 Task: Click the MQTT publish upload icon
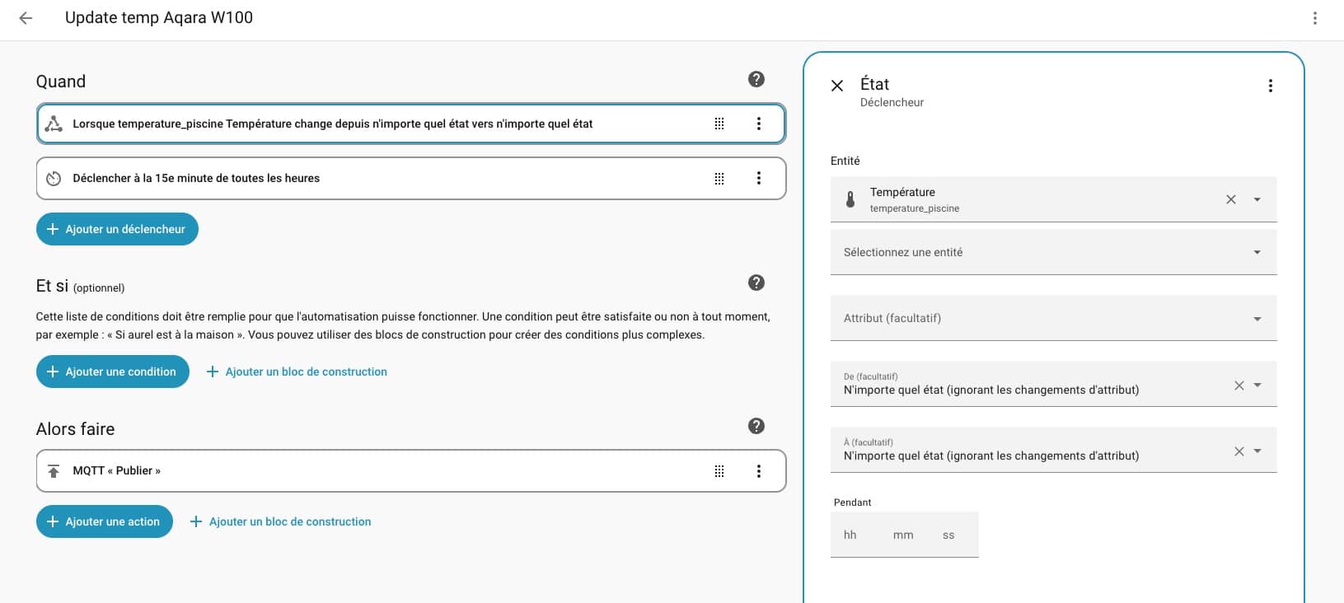coord(54,471)
